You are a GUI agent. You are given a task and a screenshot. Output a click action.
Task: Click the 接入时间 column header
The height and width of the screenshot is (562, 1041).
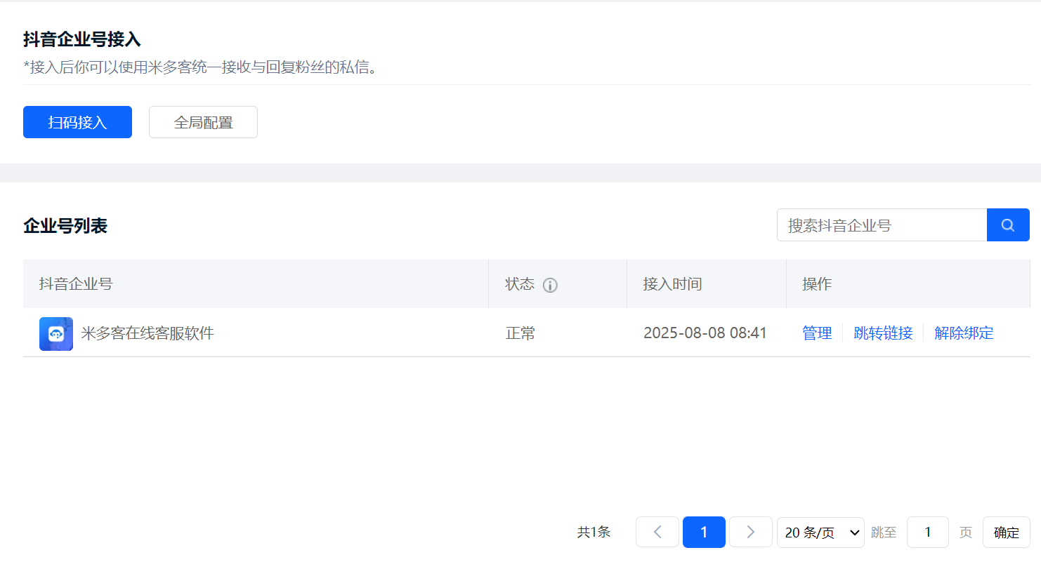pyautogui.click(x=672, y=284)
